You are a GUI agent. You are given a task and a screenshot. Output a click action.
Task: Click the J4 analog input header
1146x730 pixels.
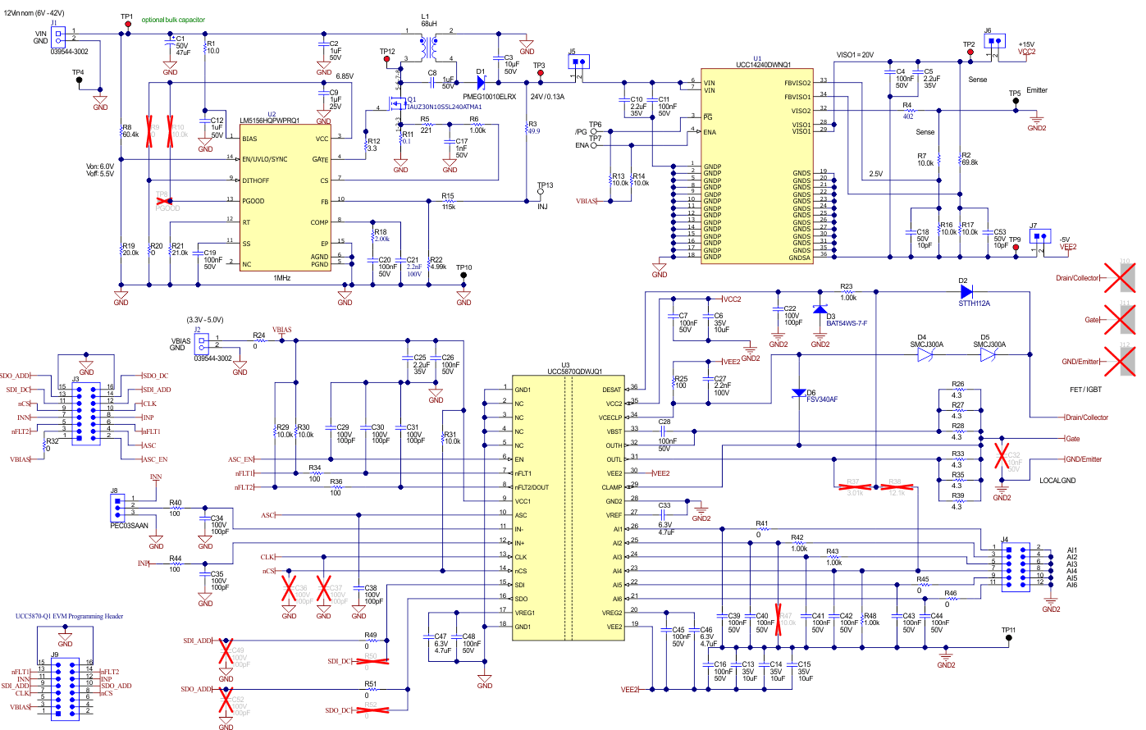(1017, 565)
